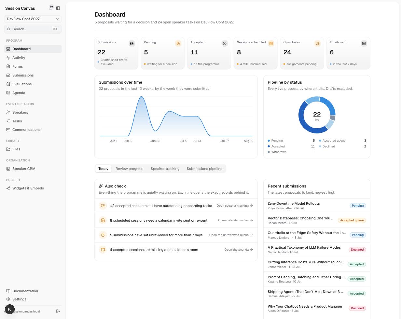401x319 pixels.
Task: Click the logout icon at sidebar bottom
Action: point(58,311)
